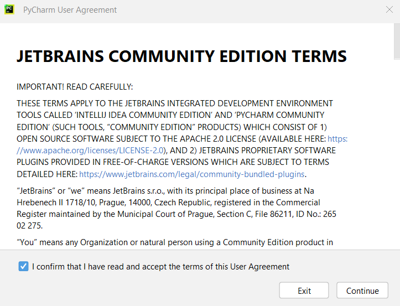Viewport: 400px width, 306px height.
Task: Click the 'PyCharm User Agreement' window title
Action: pyautogui.click(x=70, y=10)
